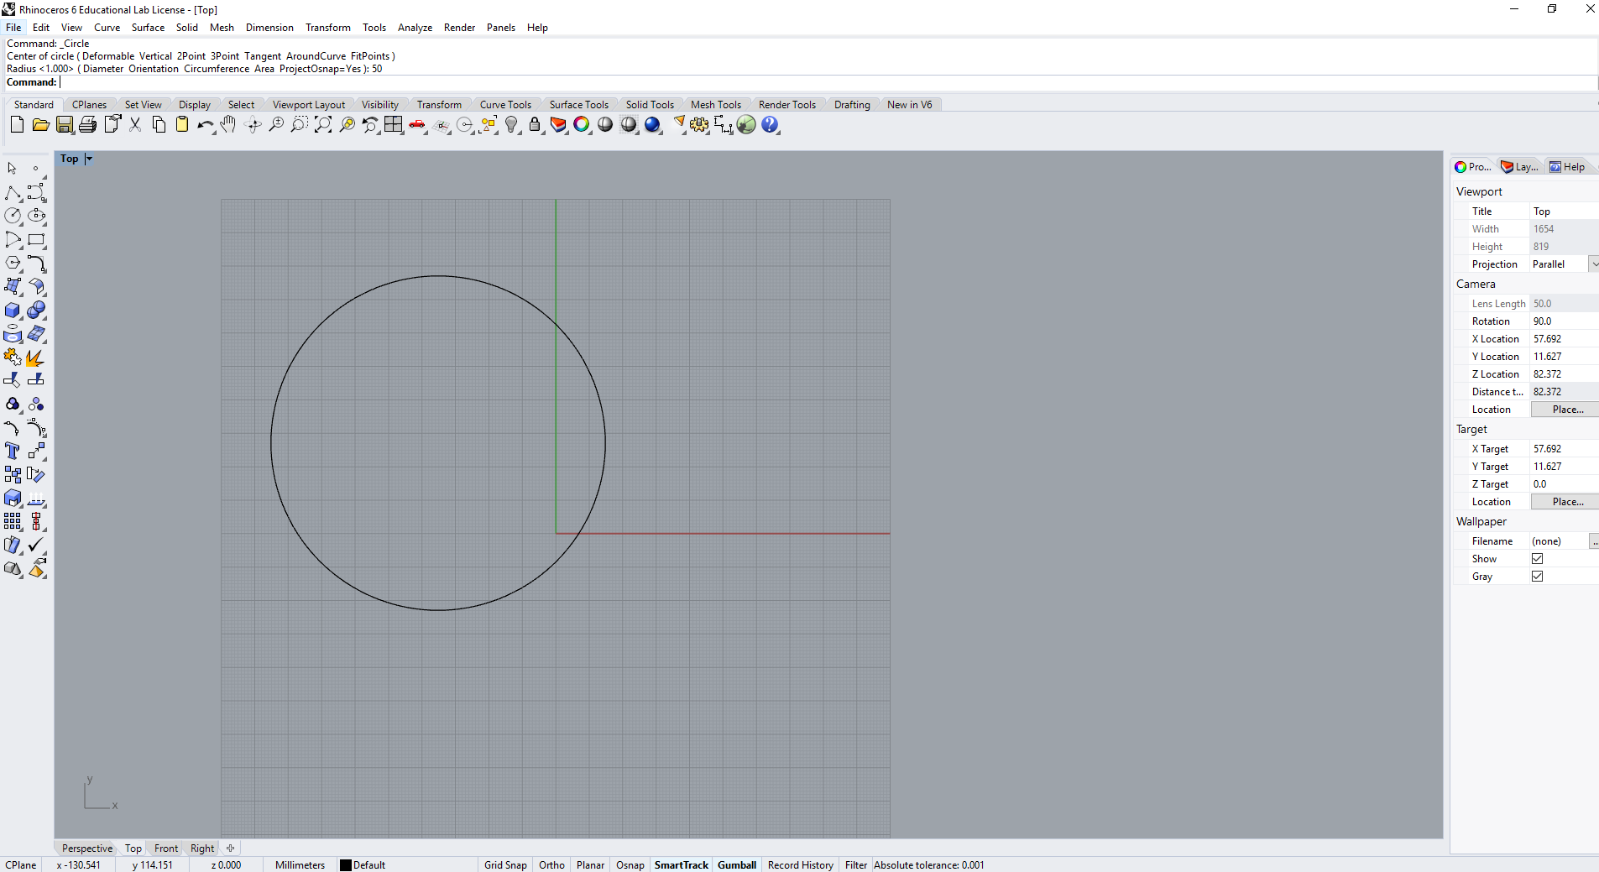Switch to the Drafting toolbar tab
Viewport: 1599px width, 872px height.
tap(852, 105)
